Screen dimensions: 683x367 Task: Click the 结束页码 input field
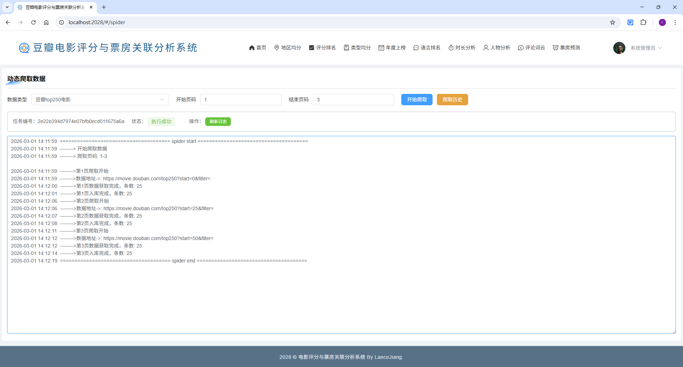pos(353,100)
